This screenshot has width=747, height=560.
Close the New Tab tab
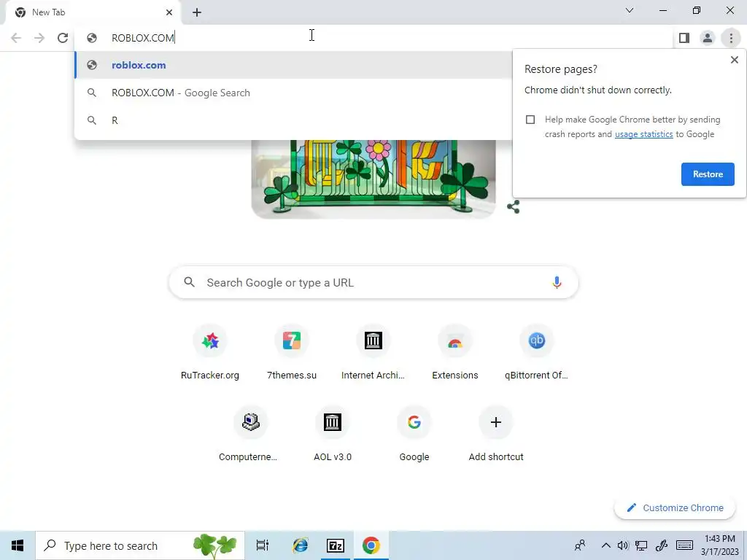(x=169, y=12)
